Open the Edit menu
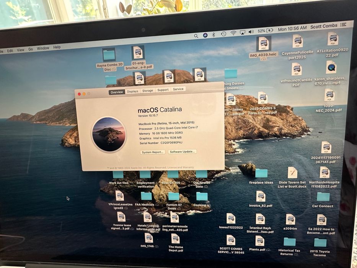The width and height of the screenshot is (357, 268). pyautogui.click(x=10, y=51)
